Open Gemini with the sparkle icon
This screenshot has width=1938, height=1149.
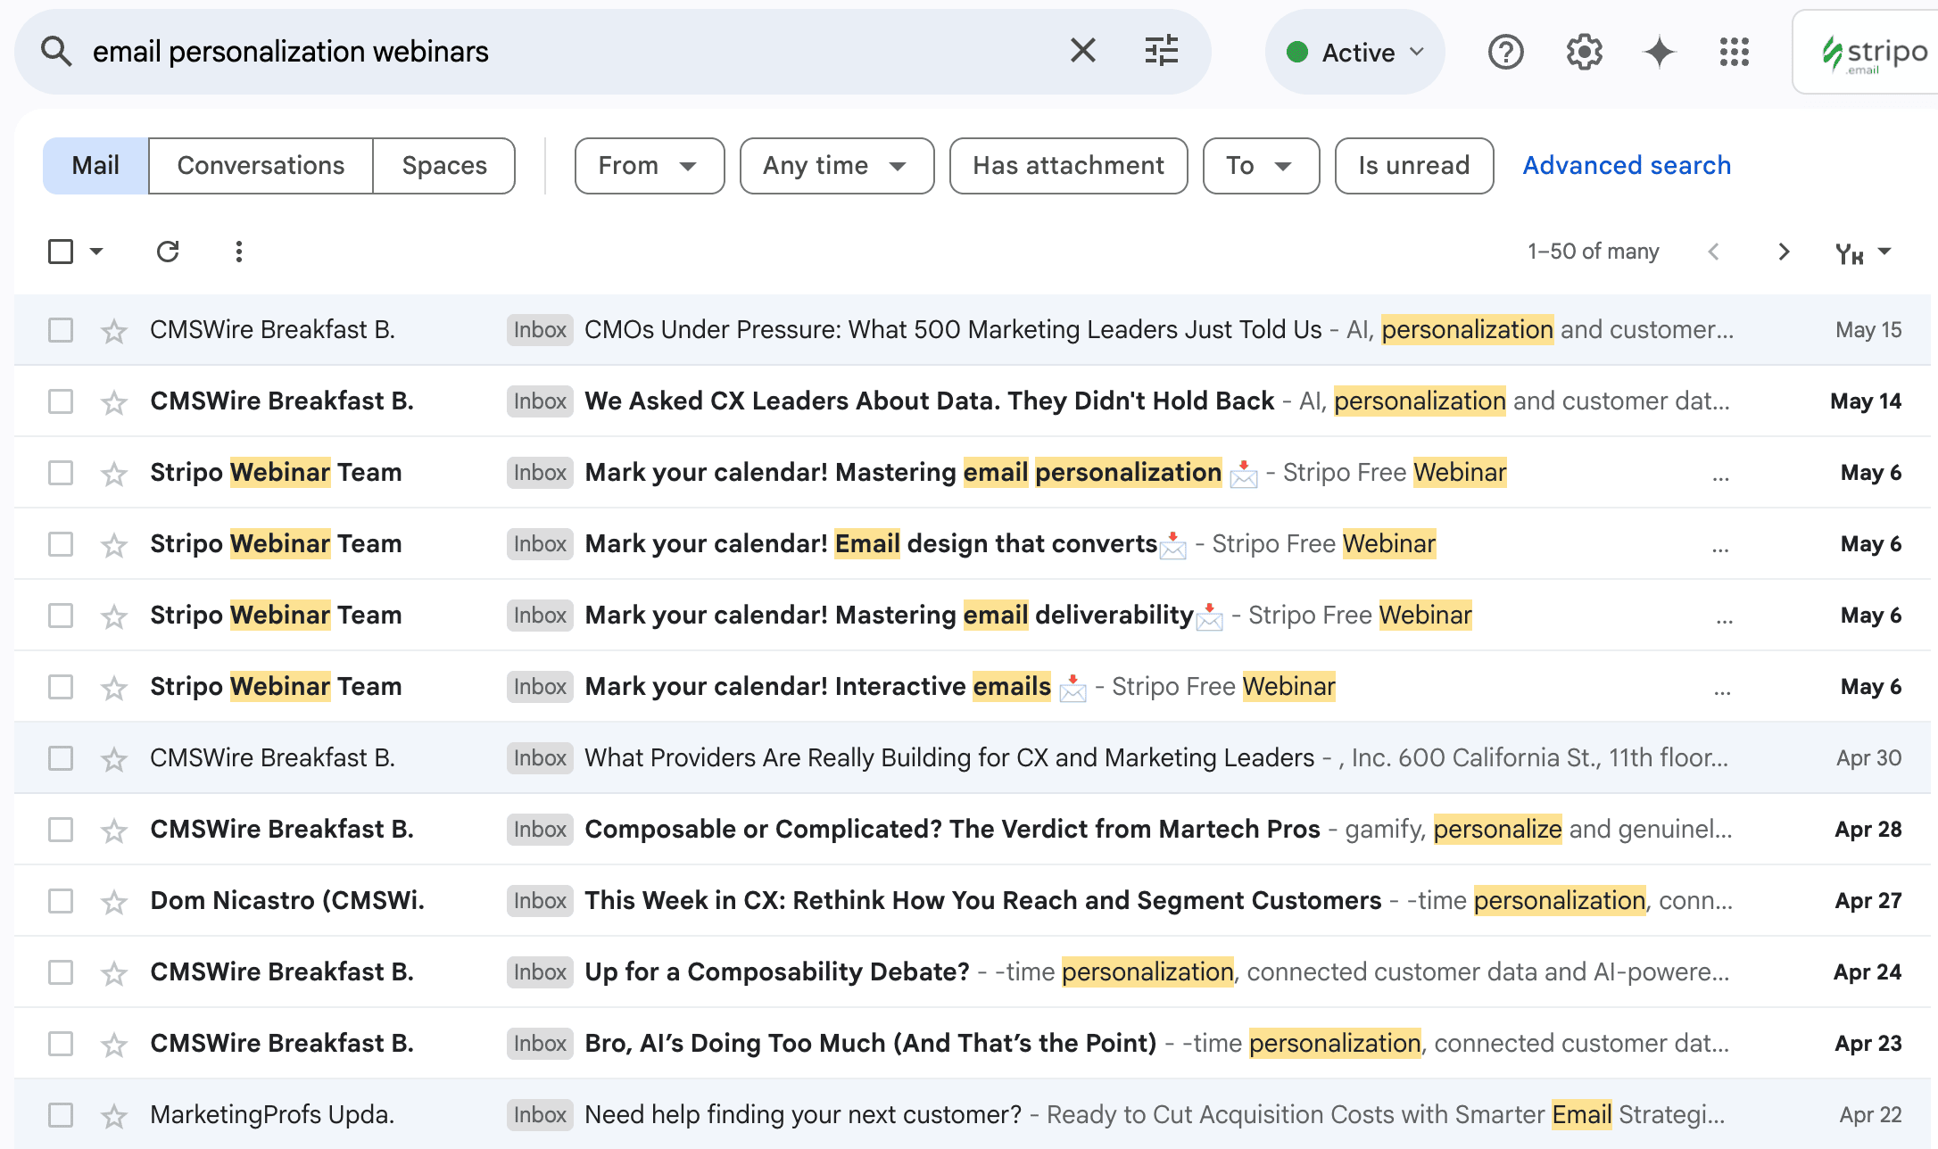1658,52
